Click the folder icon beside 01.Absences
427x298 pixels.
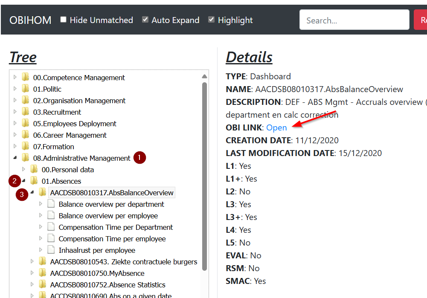coord(34,181)
